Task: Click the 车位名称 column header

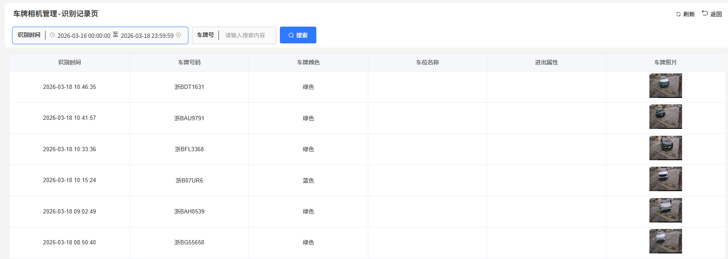Action: click(x=428, y=62)
